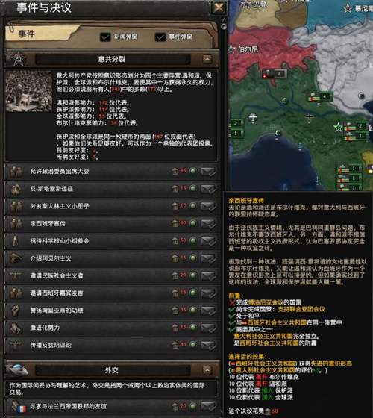The width and height of the screenshot is (373, 418).
Task: Select the 分发斯大林主义小册子 decision
Action: click(x=112, y=206)
